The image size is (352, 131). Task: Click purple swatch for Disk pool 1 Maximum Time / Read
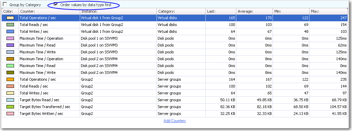[11, 45]
